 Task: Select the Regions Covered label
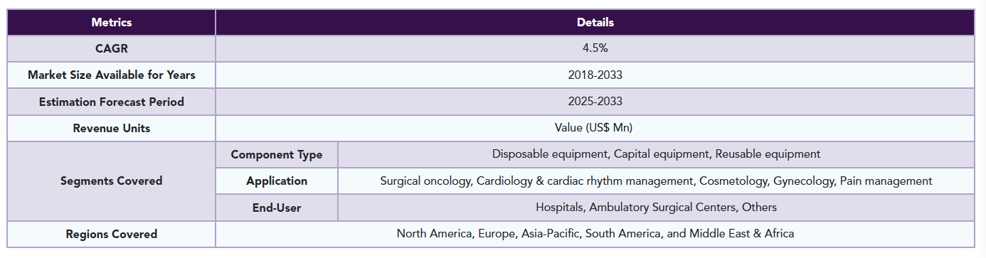[x=112, y=234]
